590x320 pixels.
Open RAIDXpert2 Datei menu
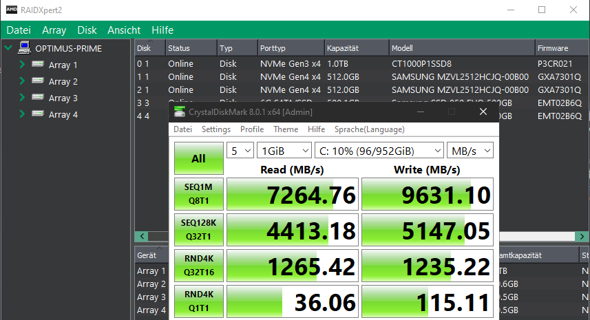point(19,30)
